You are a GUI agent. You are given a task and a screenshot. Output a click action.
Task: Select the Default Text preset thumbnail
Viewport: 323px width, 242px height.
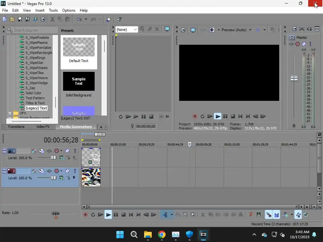coord(79,47)
